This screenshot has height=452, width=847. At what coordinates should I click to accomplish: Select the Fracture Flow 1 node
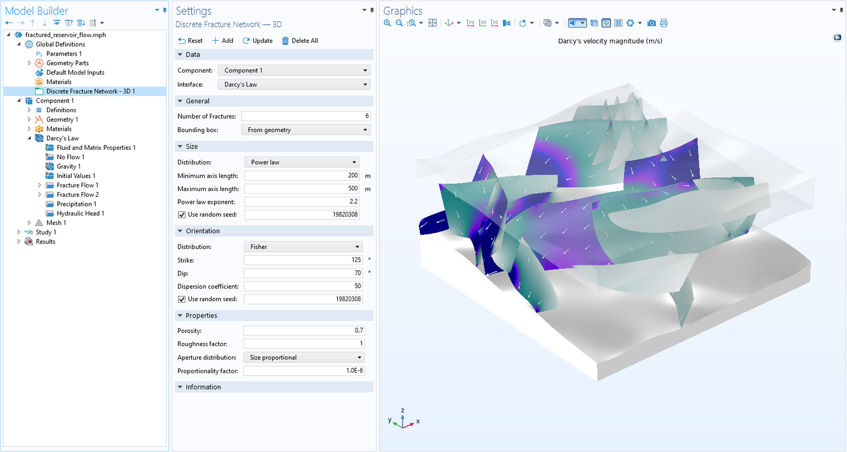point(77,185)
